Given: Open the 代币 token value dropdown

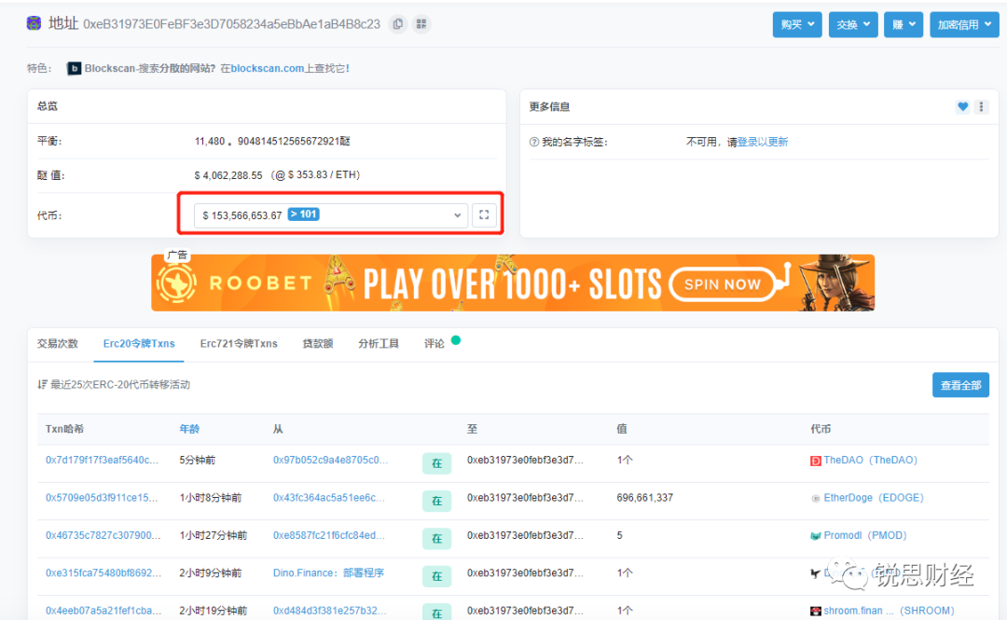Looking at the screenshot, I should tap(457, 214).
